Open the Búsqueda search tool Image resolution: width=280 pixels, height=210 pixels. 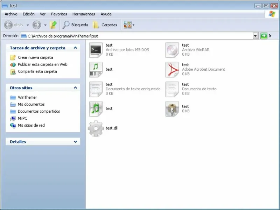tap(75, 25)
